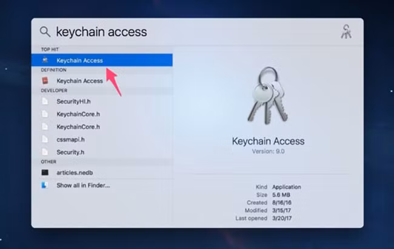Screen dimensions: 394x249
Task: Click the document icon beside SecurityHI.h
Action: click(x=45, y=101)
